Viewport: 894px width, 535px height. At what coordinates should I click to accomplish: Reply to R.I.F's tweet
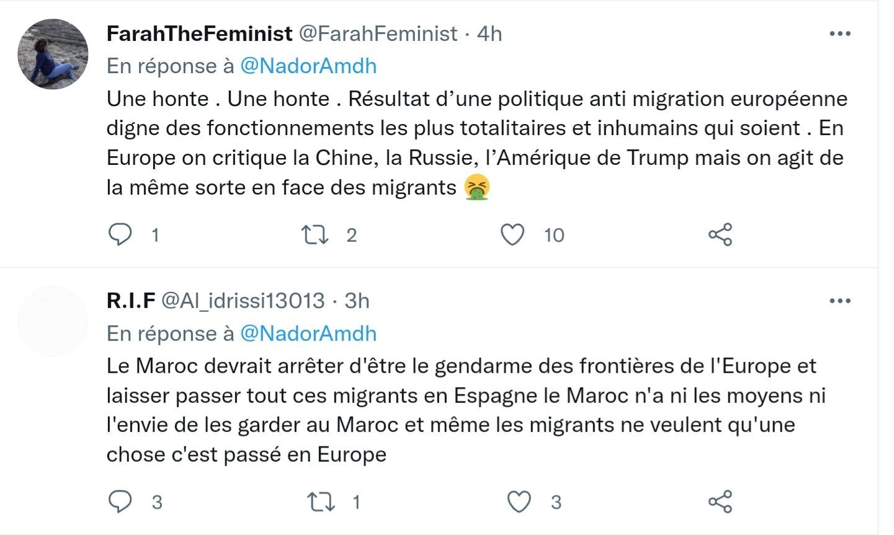point(120,502)
